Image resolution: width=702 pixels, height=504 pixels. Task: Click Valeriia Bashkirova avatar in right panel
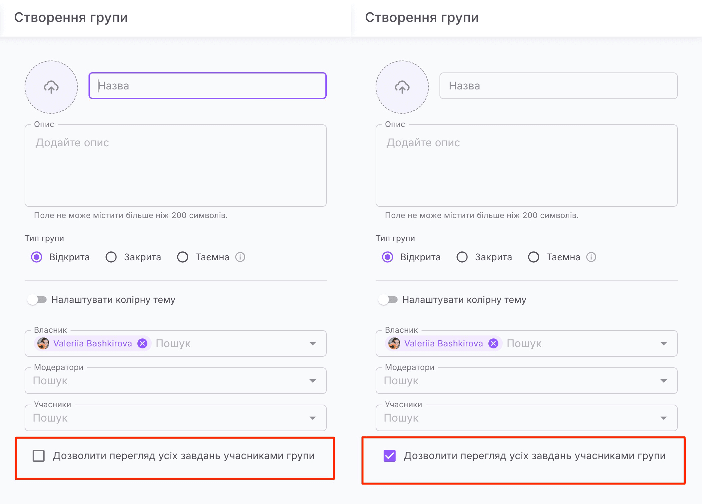point(394,343)
